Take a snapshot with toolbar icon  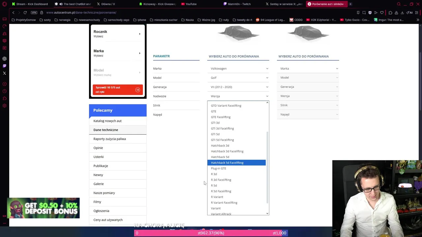coord(364,13)
